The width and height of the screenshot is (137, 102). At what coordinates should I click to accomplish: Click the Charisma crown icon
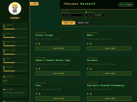coord(4,67)
